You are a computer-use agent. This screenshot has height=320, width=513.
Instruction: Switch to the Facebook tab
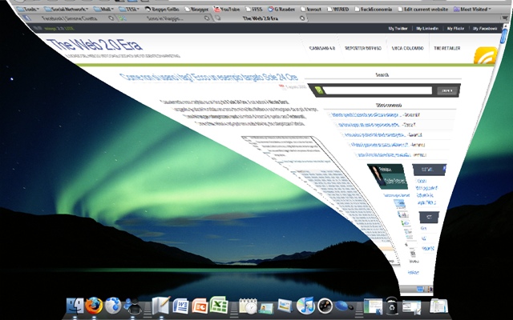pos(69,18)
